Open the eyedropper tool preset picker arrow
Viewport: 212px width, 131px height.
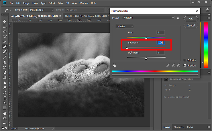(11, 10)
